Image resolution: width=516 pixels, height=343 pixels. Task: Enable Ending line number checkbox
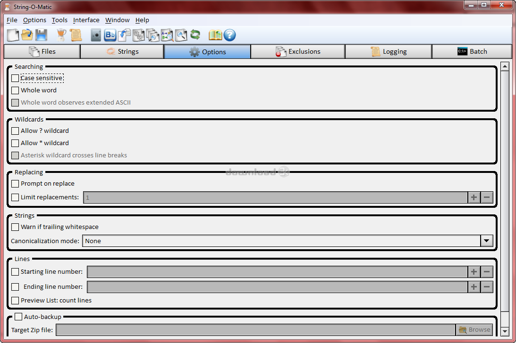click(15, 287)
